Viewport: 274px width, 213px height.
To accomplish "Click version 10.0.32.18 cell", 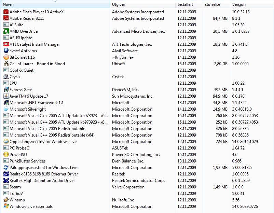I will point(241,12).
